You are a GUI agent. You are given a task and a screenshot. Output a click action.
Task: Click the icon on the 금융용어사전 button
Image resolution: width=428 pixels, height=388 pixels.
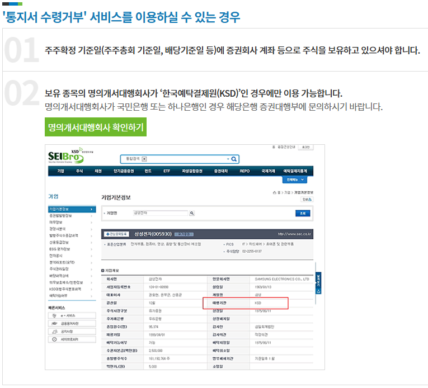click(x=54, y=324)
